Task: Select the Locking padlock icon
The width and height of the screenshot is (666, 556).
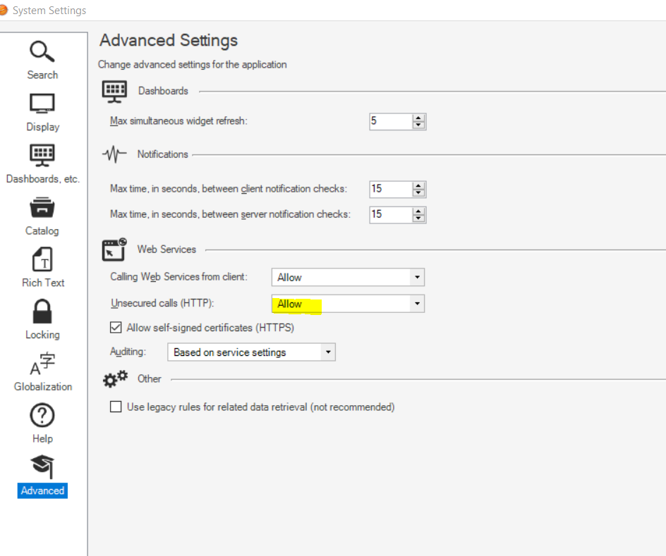Action: [42, 312]
